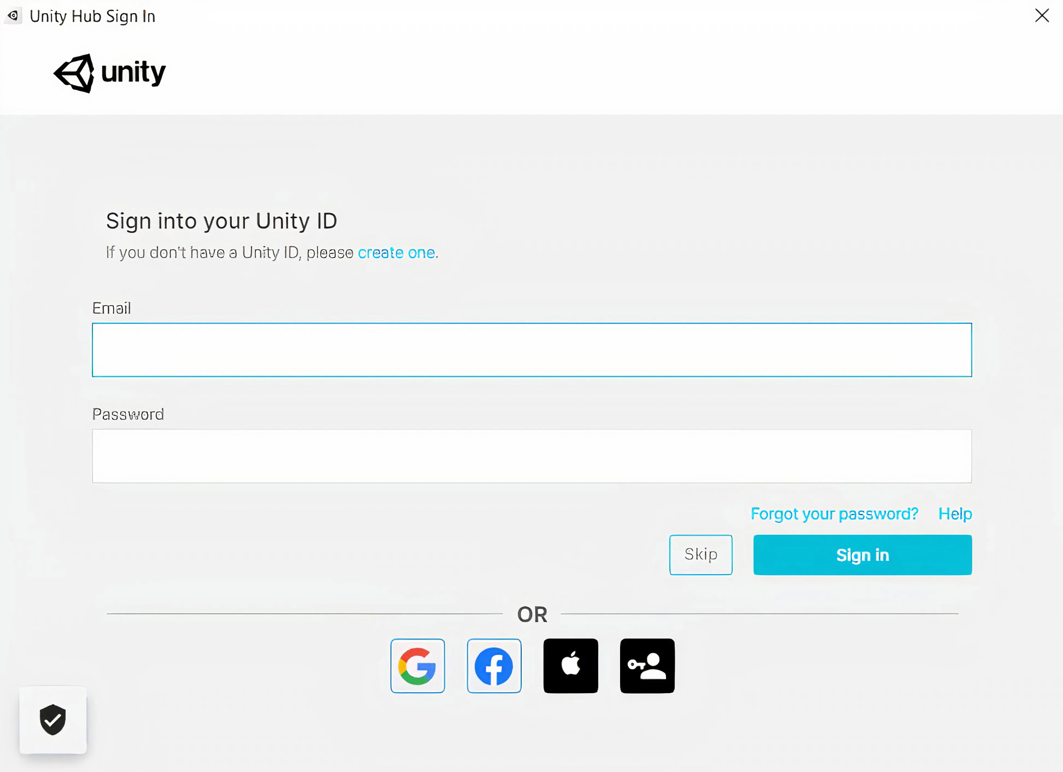Select the Password input field

click(531, 456)
